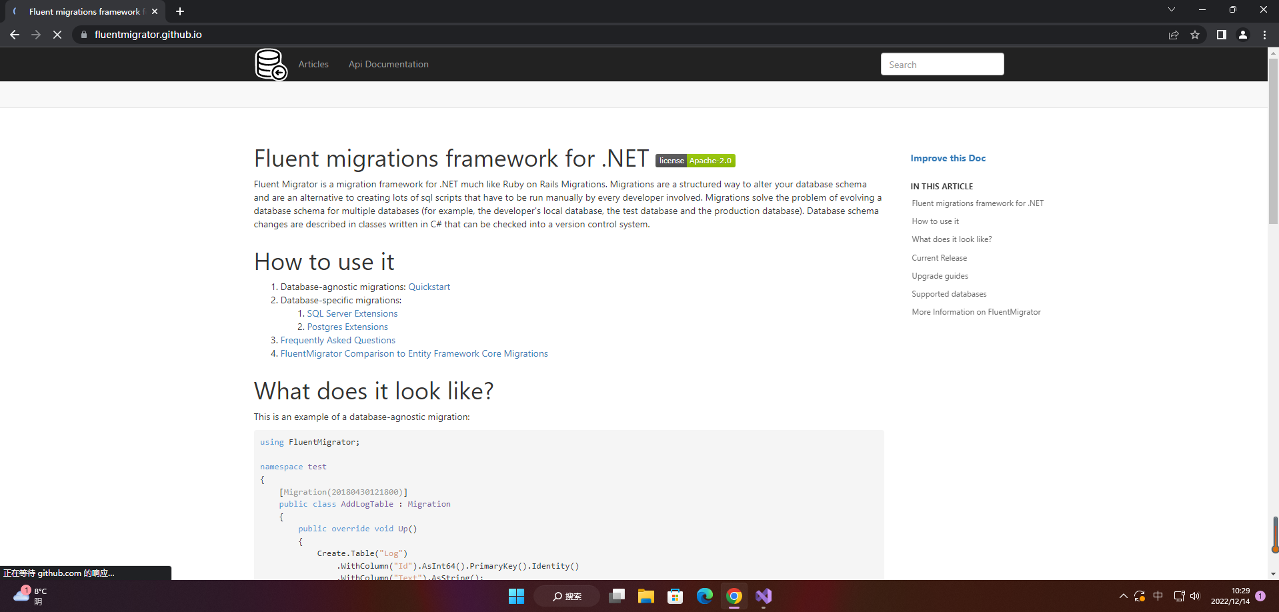Click the page vertical scrollbar thumb

(1273, 141)
